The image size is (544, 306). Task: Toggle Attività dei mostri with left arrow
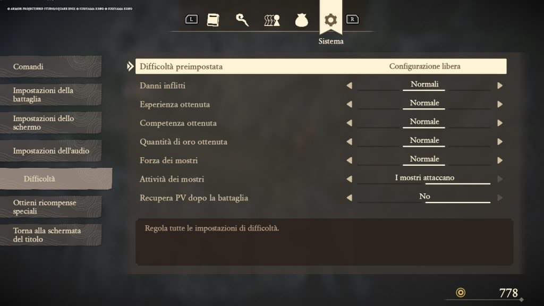[x=350, y=179]
